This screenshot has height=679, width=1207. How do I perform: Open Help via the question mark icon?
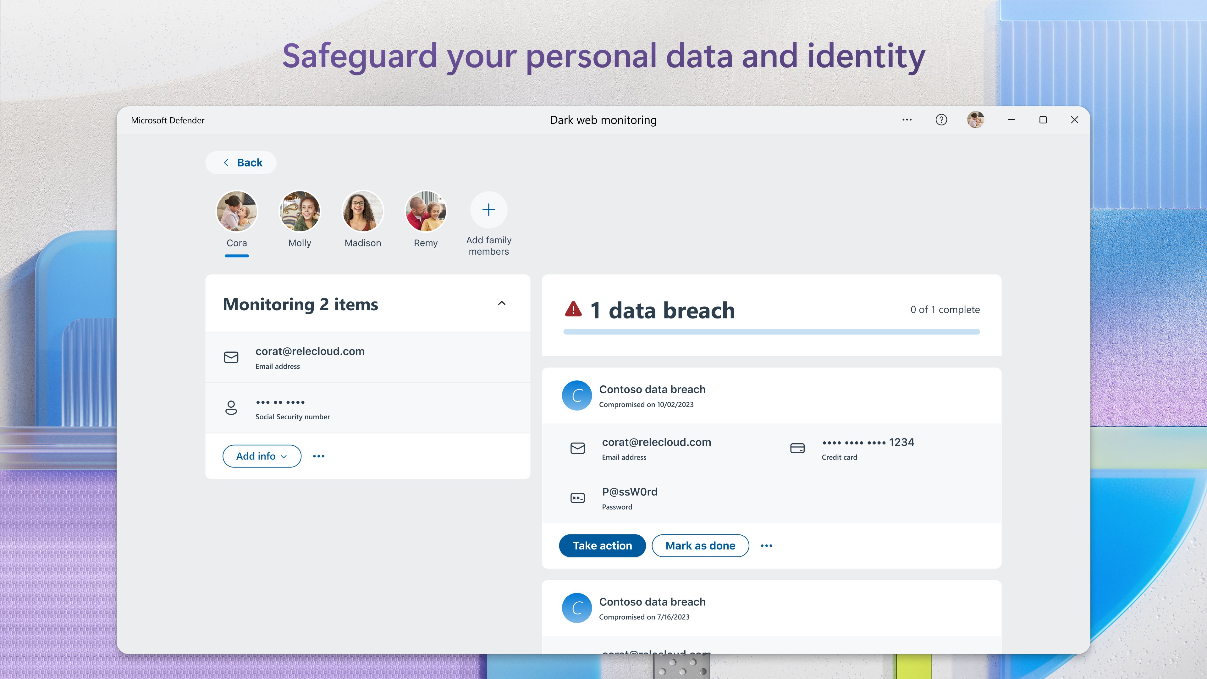941,120
